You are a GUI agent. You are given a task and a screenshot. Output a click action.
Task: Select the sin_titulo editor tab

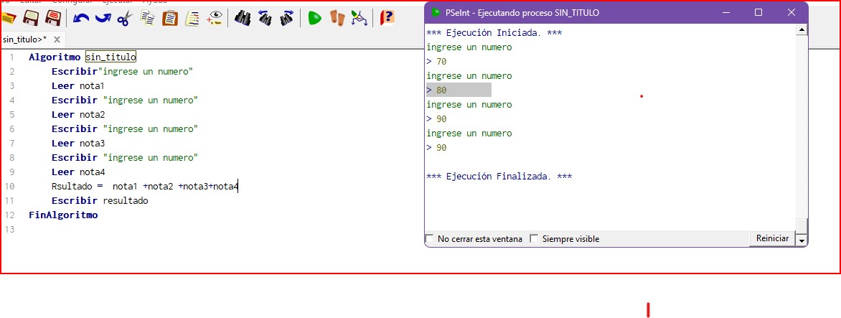[24, 39]
